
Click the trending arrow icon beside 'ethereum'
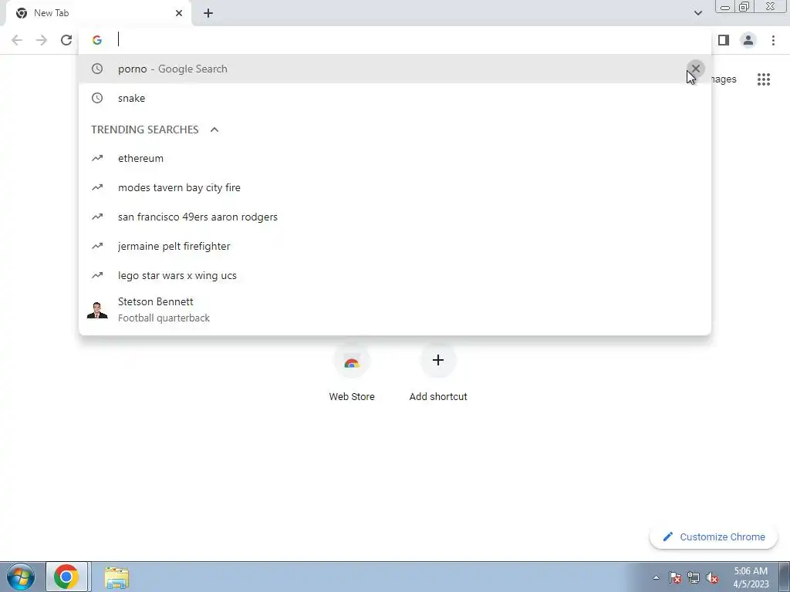[97, 158]
